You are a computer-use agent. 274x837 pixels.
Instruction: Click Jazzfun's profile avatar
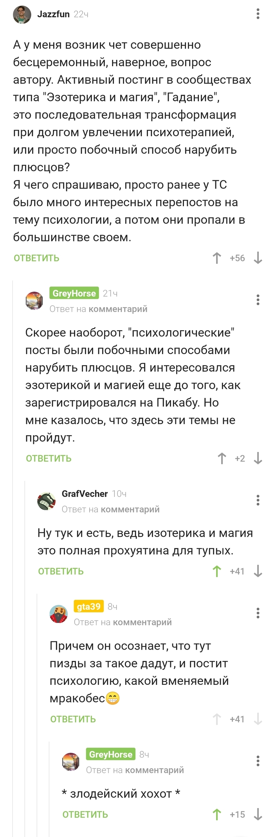click(22, 14)
